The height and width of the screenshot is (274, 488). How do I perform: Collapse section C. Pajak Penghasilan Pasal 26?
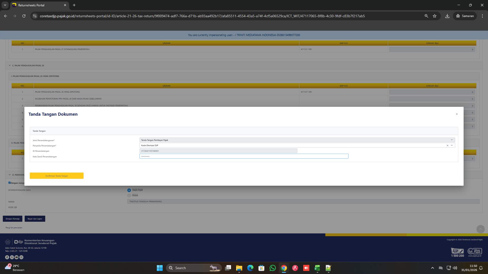click(9, 65)
